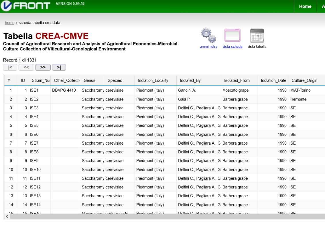
Task: Click the left arrow of horizontal scrollbar
Action: [7, 216]
